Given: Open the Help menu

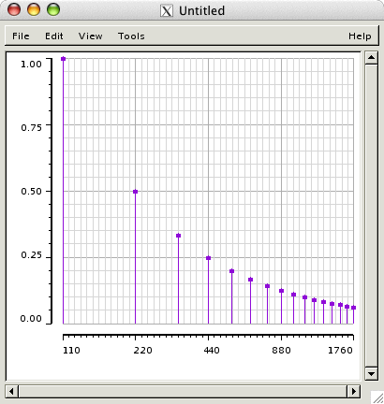Looking at the screenshot, I should tap(360, 36).
